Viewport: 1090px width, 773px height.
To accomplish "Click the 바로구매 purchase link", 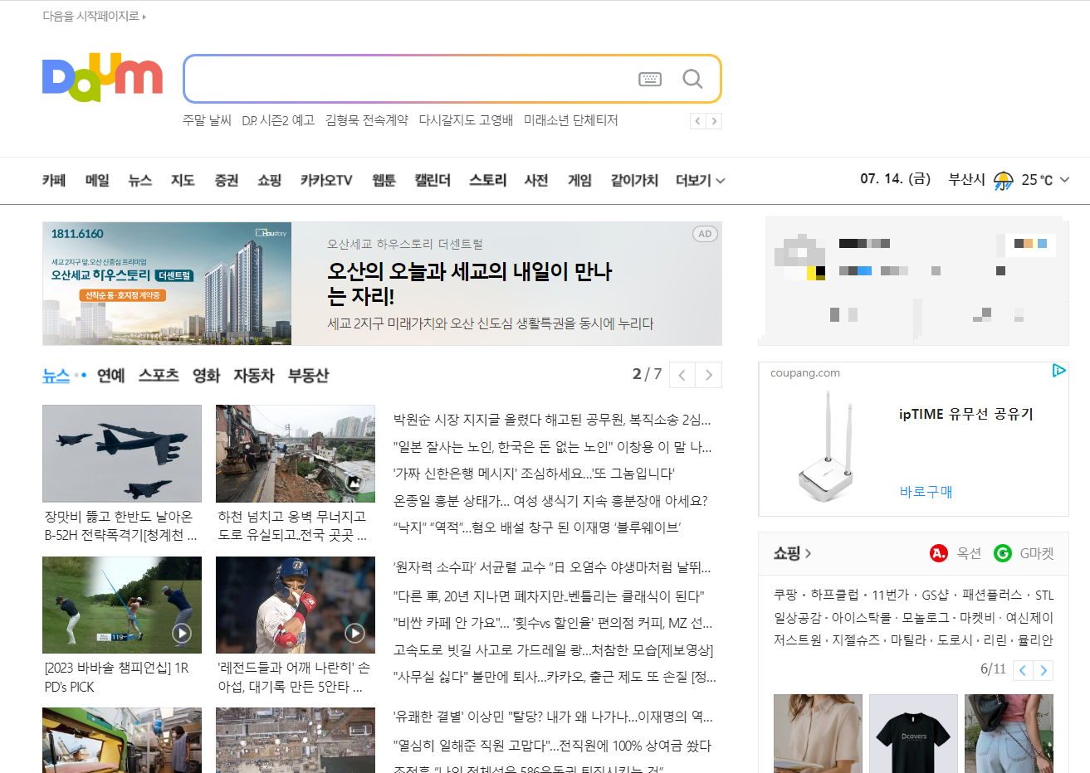I will pos(926,491).
